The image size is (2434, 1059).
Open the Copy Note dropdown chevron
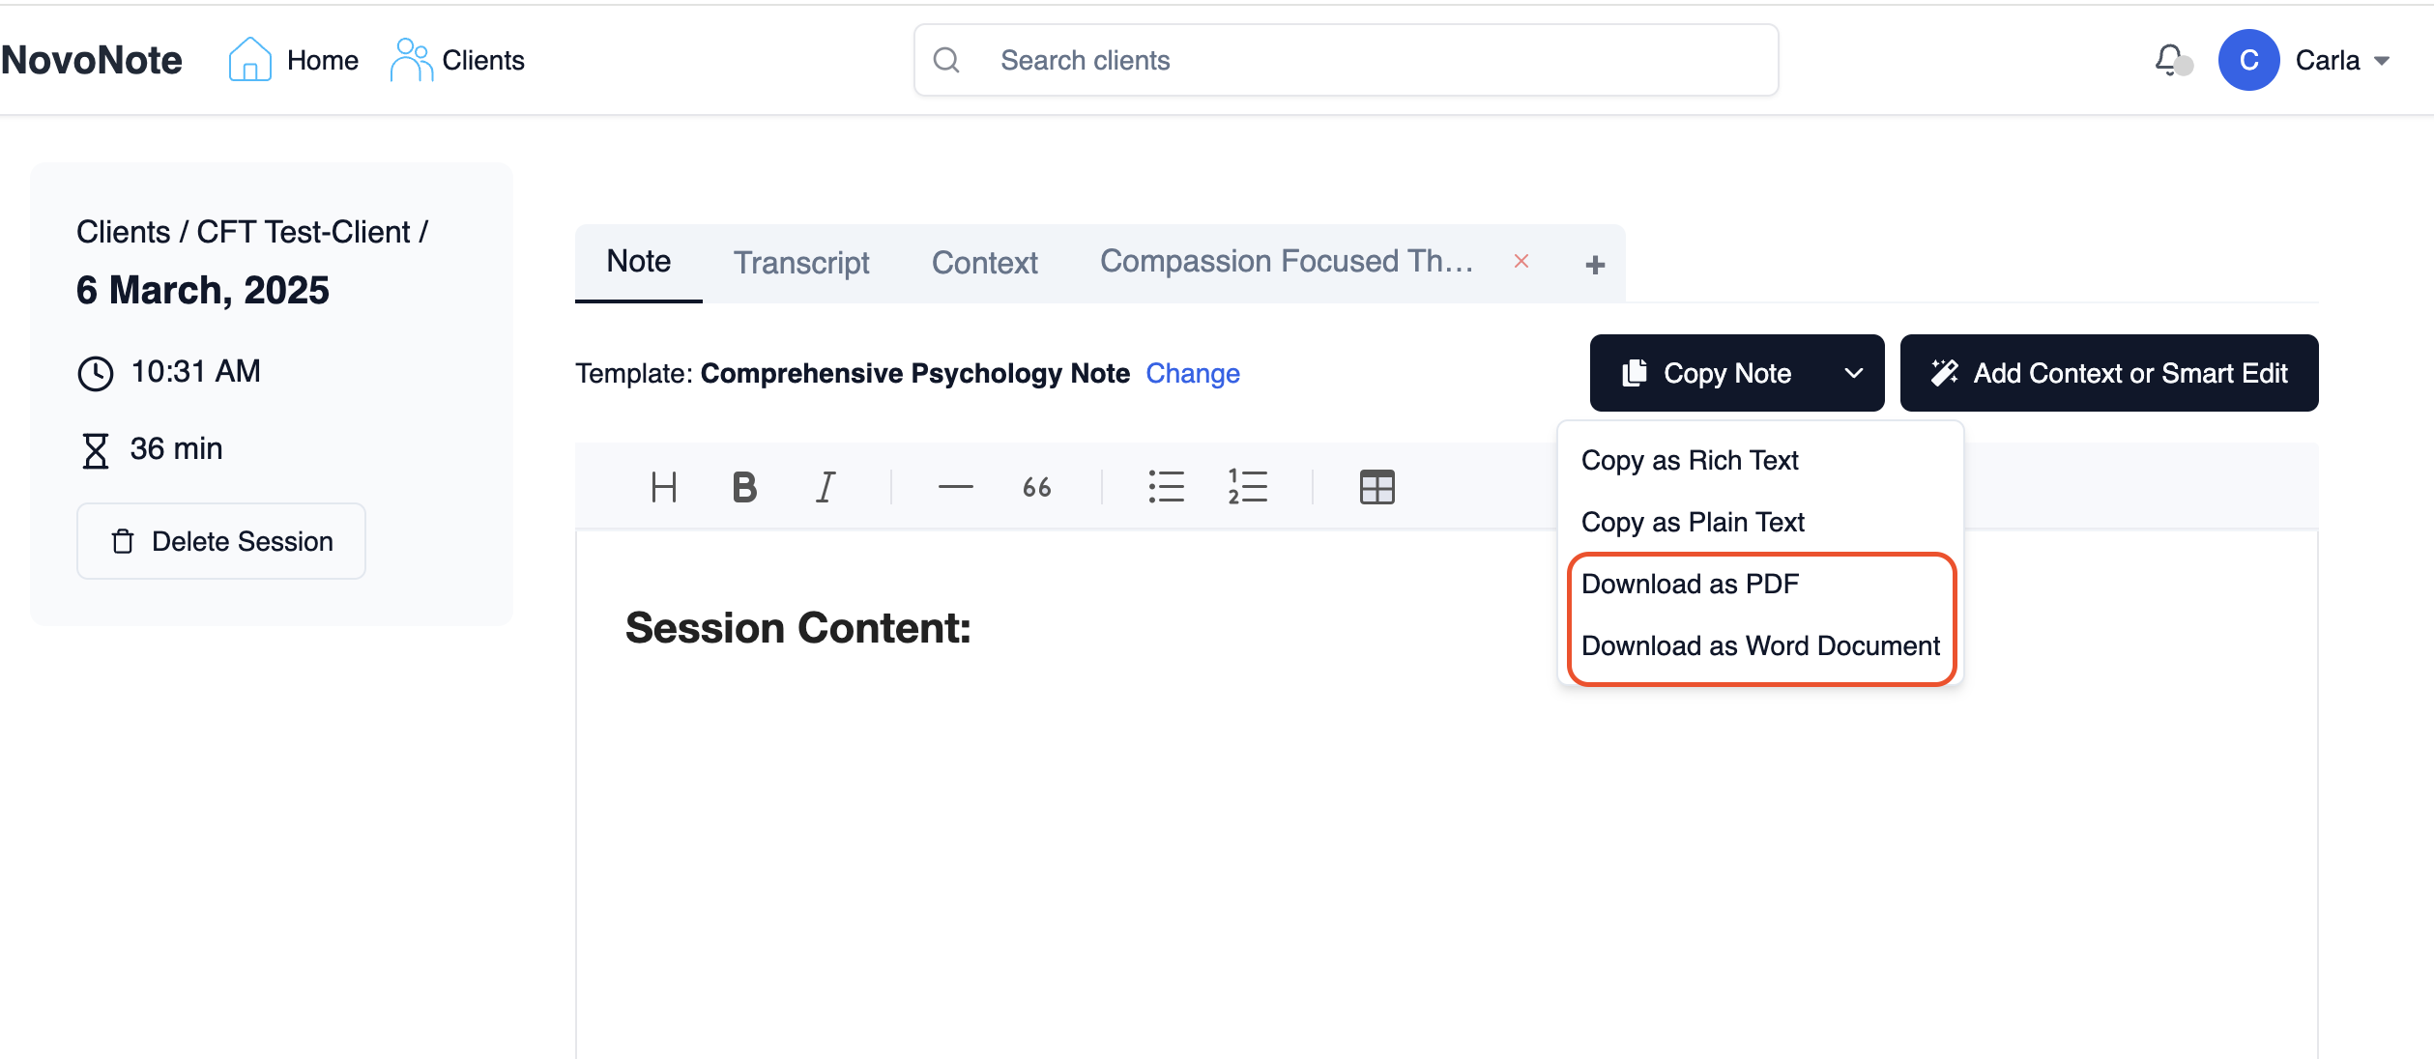coord(1853,373)
